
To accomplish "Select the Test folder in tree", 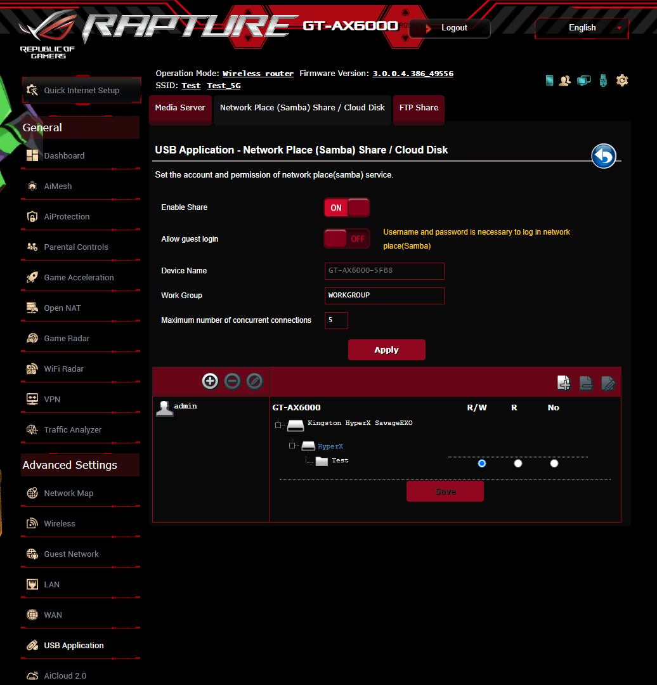I will [340, 460].
